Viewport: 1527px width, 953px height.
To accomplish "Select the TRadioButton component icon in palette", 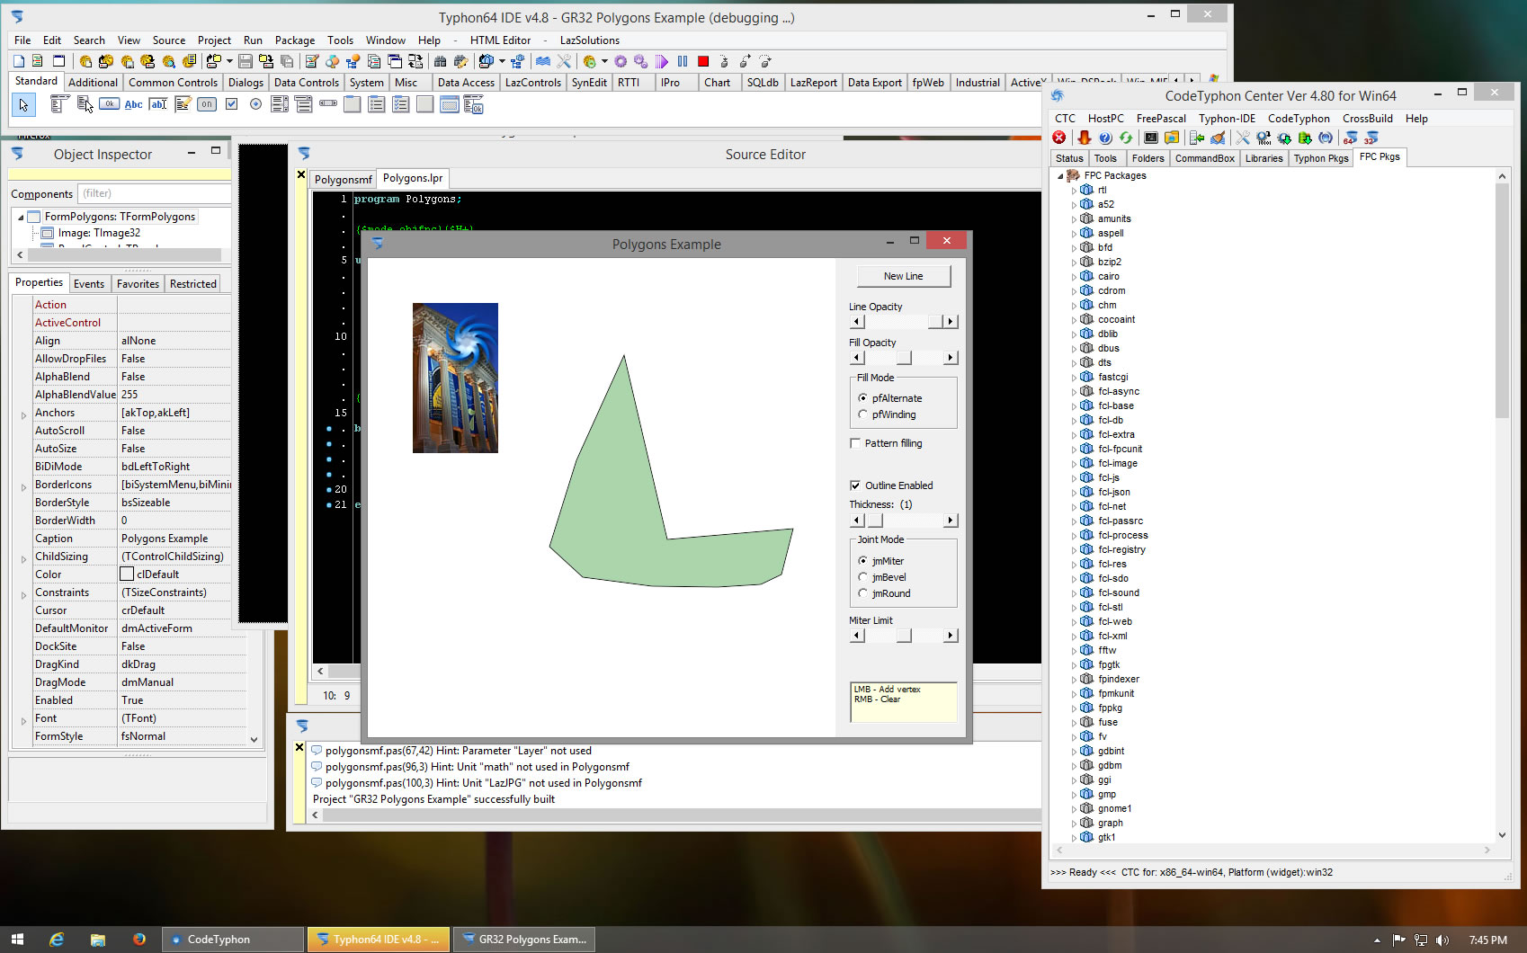I will 255,104.
